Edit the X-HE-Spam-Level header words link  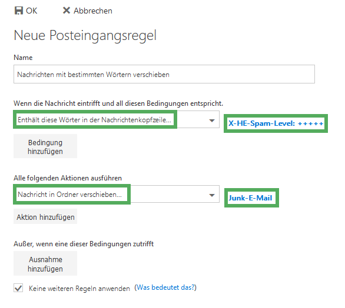(276, 123)
